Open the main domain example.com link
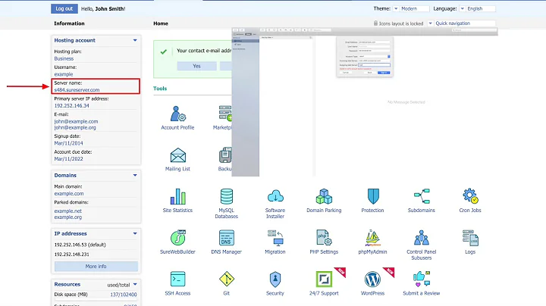 pos(68,194)
